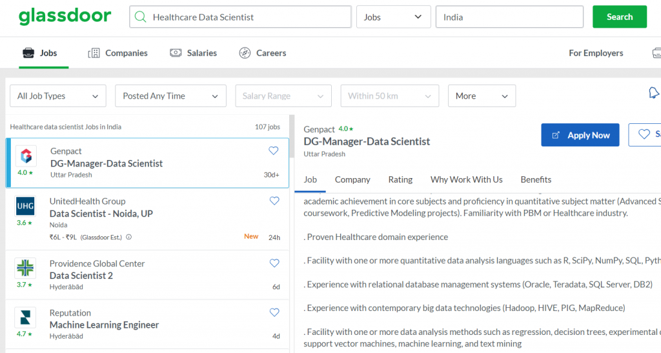Open the Benefits tab
This screenshot has height=353, width=661.
536,179
